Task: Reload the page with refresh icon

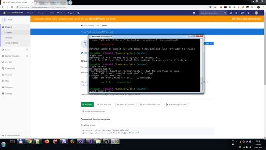Action: click(12, 7)
